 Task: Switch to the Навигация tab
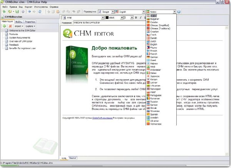(x=7, y=22)
